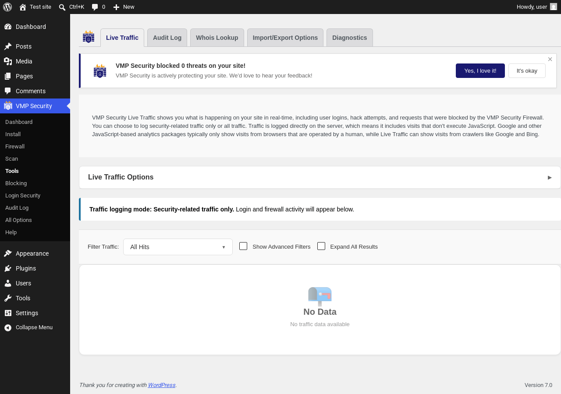Open the Import/Export Options tab
Image resolution: width=561 pixels, height=394 pixels.
pos(285,38)
